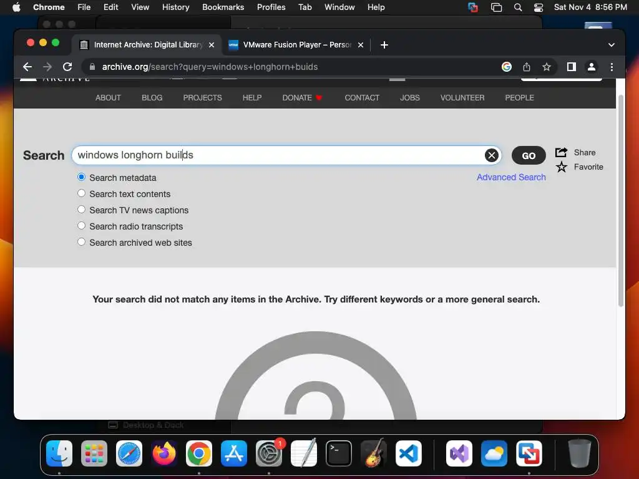639x479 pixels.
Task: Open System Settings from the Dock
Action: click(x=269, y=453)
